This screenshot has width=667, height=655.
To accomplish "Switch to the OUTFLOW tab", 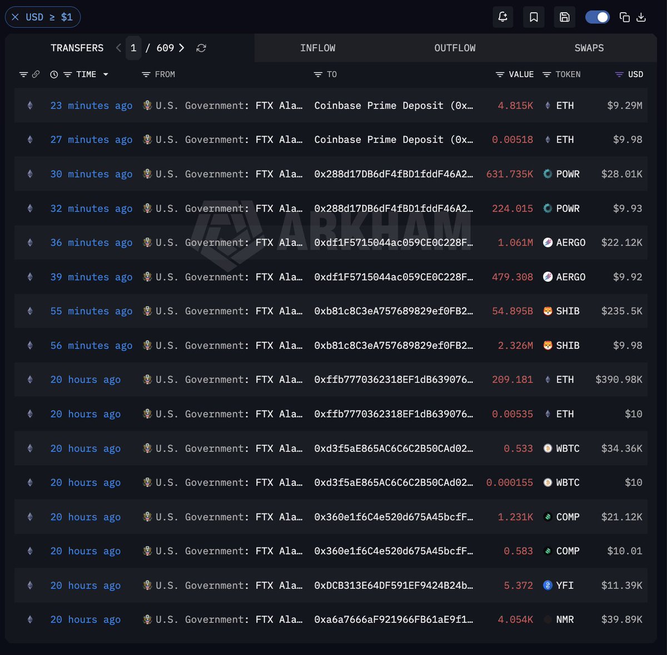I will (x=455, y=48).
